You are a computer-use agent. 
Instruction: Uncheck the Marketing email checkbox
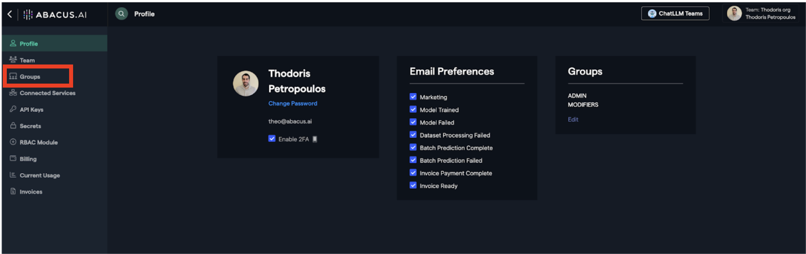point(413,97)
